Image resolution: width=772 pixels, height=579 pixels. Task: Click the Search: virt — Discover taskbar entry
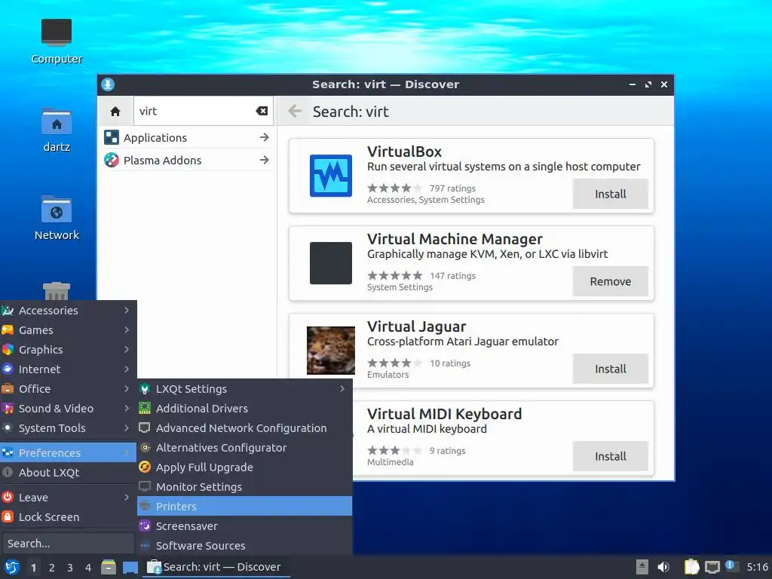click(216, 567)
